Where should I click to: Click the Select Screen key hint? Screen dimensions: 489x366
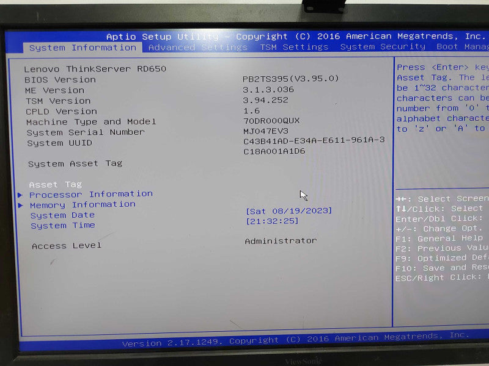[442, 199]
